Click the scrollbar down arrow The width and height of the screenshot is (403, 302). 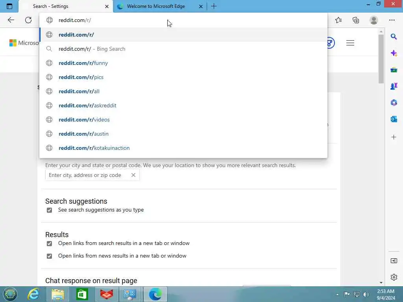point(381,282)
